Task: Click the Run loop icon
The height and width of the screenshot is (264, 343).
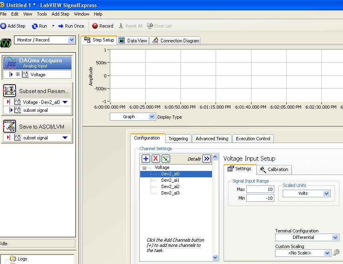Action: click(35, 26)
